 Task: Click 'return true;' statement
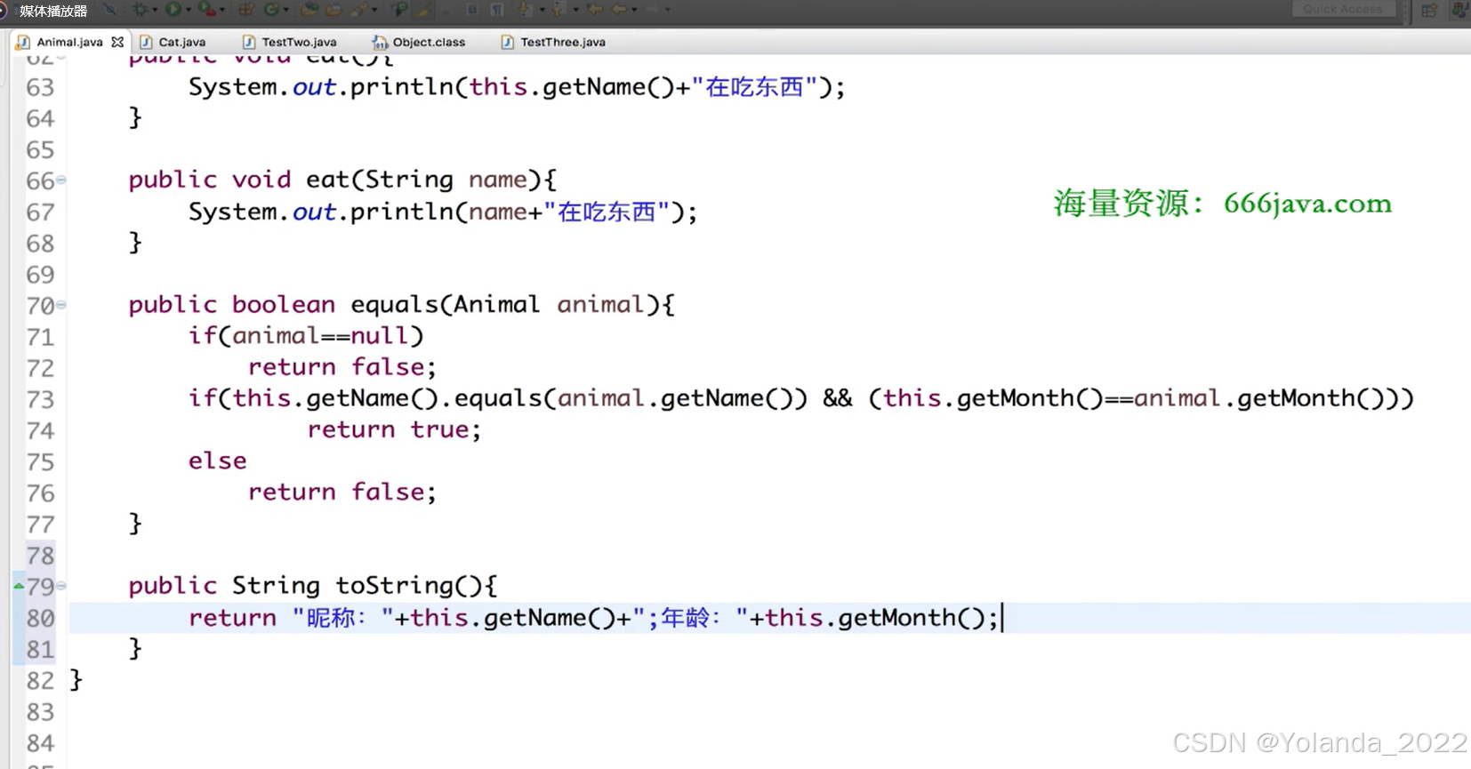394,430
